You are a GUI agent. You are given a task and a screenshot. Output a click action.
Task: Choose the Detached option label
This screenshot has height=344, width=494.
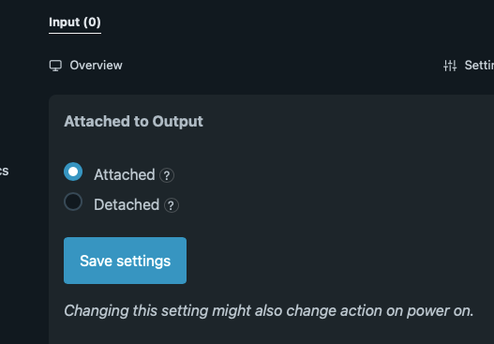pyautogui.click(x=127, y=204)
